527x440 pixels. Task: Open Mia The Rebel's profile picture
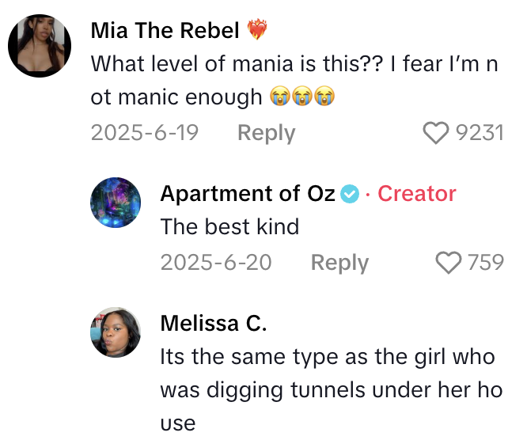click(40, 46)
